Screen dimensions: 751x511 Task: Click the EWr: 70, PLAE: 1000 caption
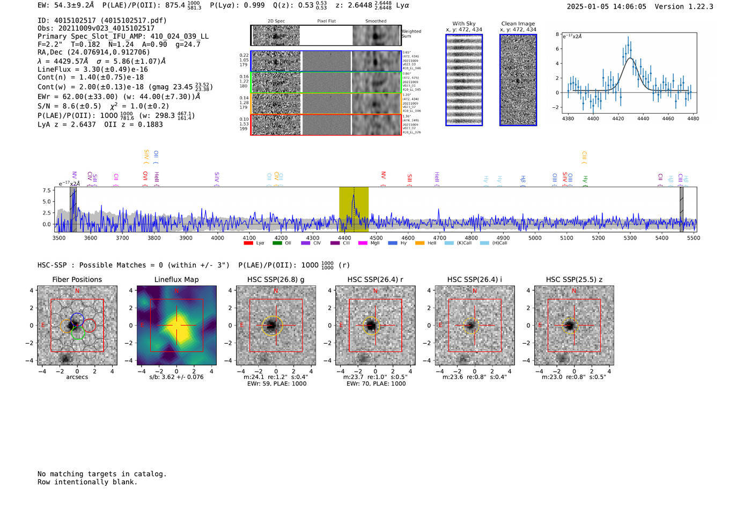click(376, 383)
